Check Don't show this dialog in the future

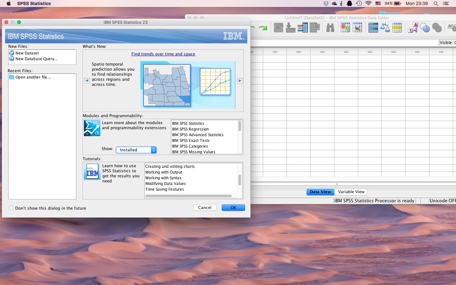[x=11, y=208]
